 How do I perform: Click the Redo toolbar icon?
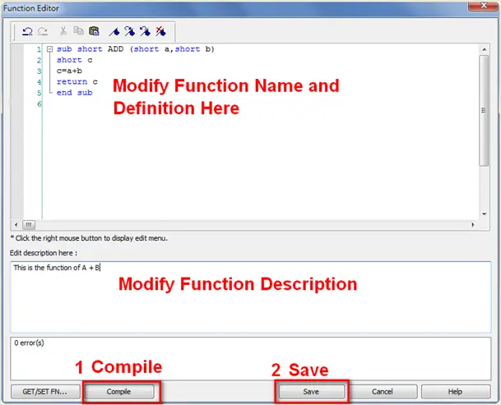click(43, 31)
